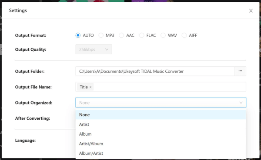Image resolution: width=261 pixels, height=160 pixels.
Task: Click the Output Folder path field
Action: click(x=155, y=71)
